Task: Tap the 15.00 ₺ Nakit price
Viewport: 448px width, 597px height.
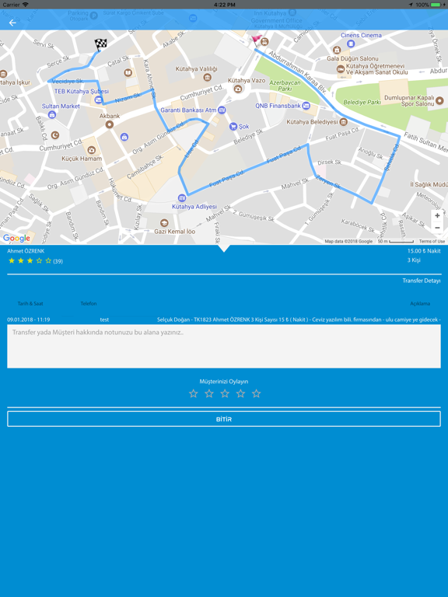Action: [x=424, y=251]
